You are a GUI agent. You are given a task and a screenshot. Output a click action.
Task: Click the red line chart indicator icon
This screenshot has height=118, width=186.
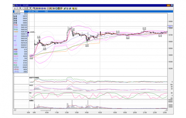48,8
